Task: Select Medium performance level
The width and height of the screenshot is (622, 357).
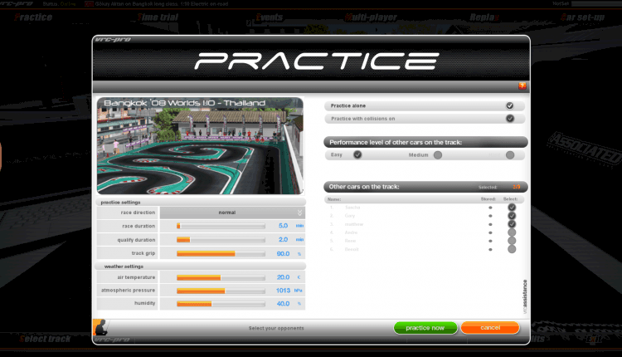Action: [438, 155]
